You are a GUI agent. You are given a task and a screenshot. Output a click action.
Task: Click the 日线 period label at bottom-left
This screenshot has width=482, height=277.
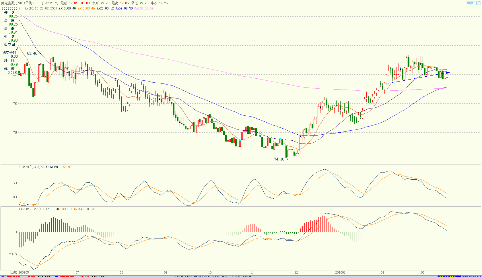coord(13,272)
